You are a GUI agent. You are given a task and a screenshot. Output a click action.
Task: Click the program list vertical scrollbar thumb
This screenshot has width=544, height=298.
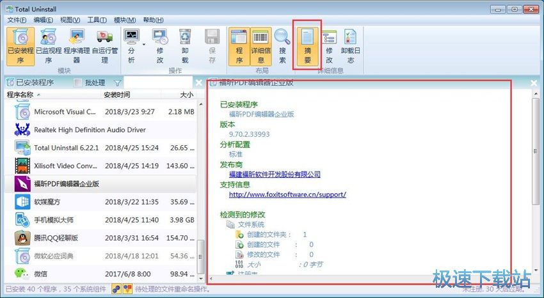pos(200,257)
